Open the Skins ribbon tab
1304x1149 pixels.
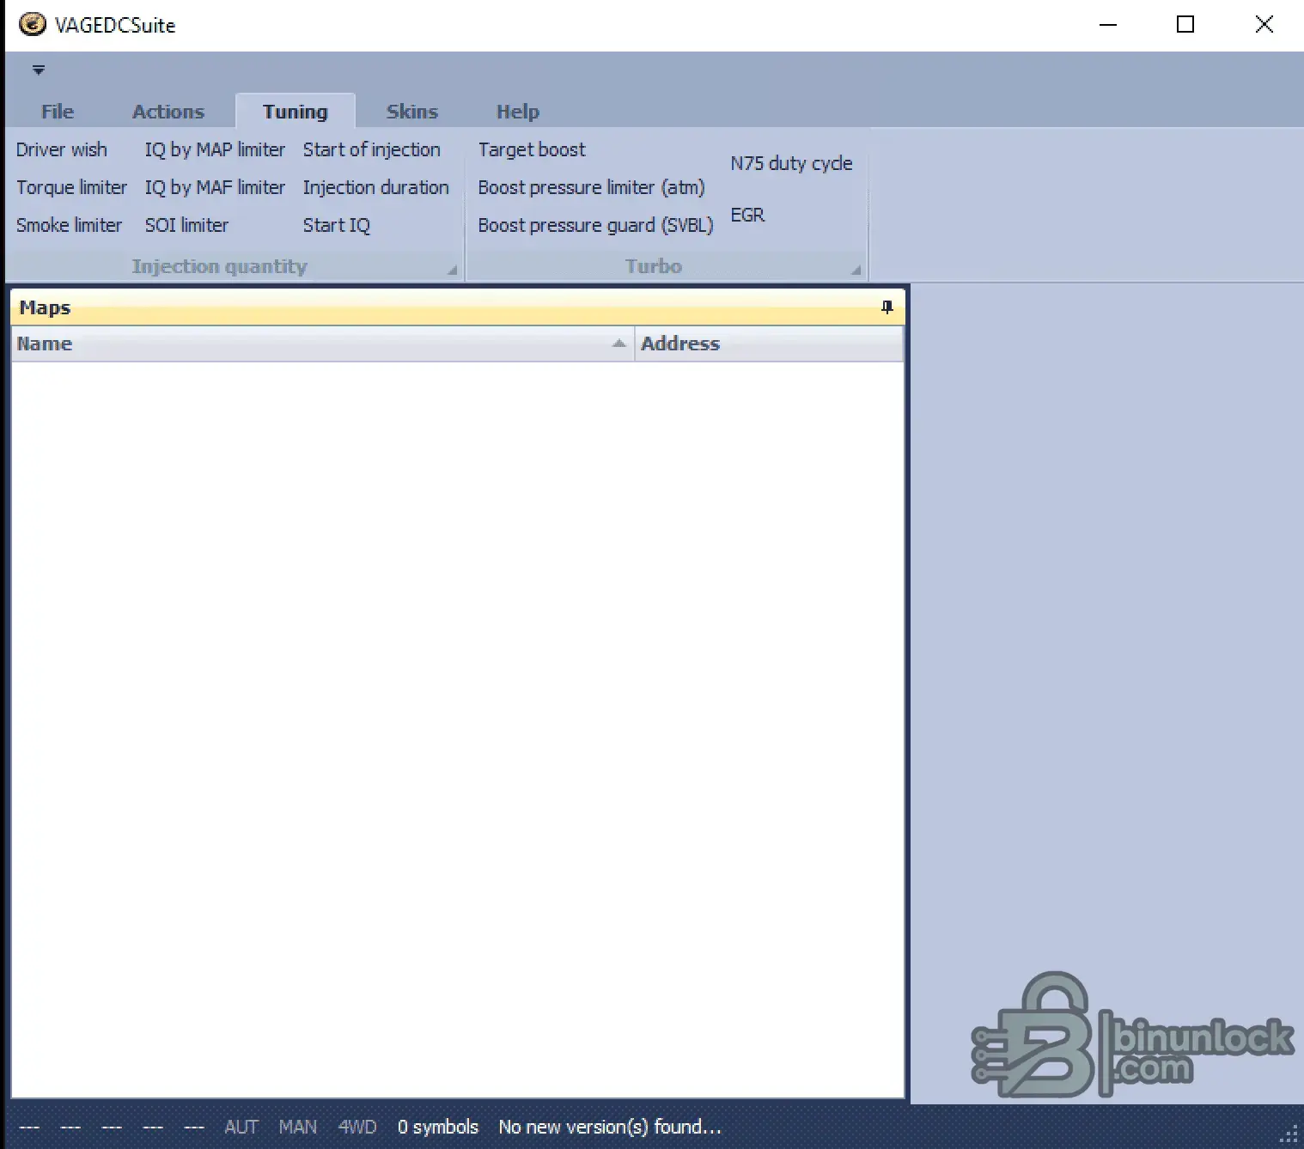tap(412, 112)
